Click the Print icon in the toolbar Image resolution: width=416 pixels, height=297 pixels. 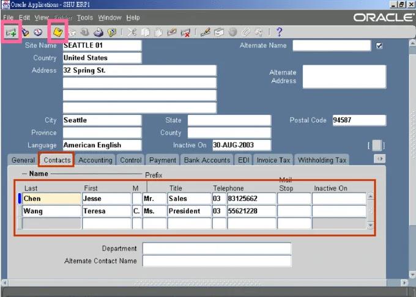click(x=98, y=32)
